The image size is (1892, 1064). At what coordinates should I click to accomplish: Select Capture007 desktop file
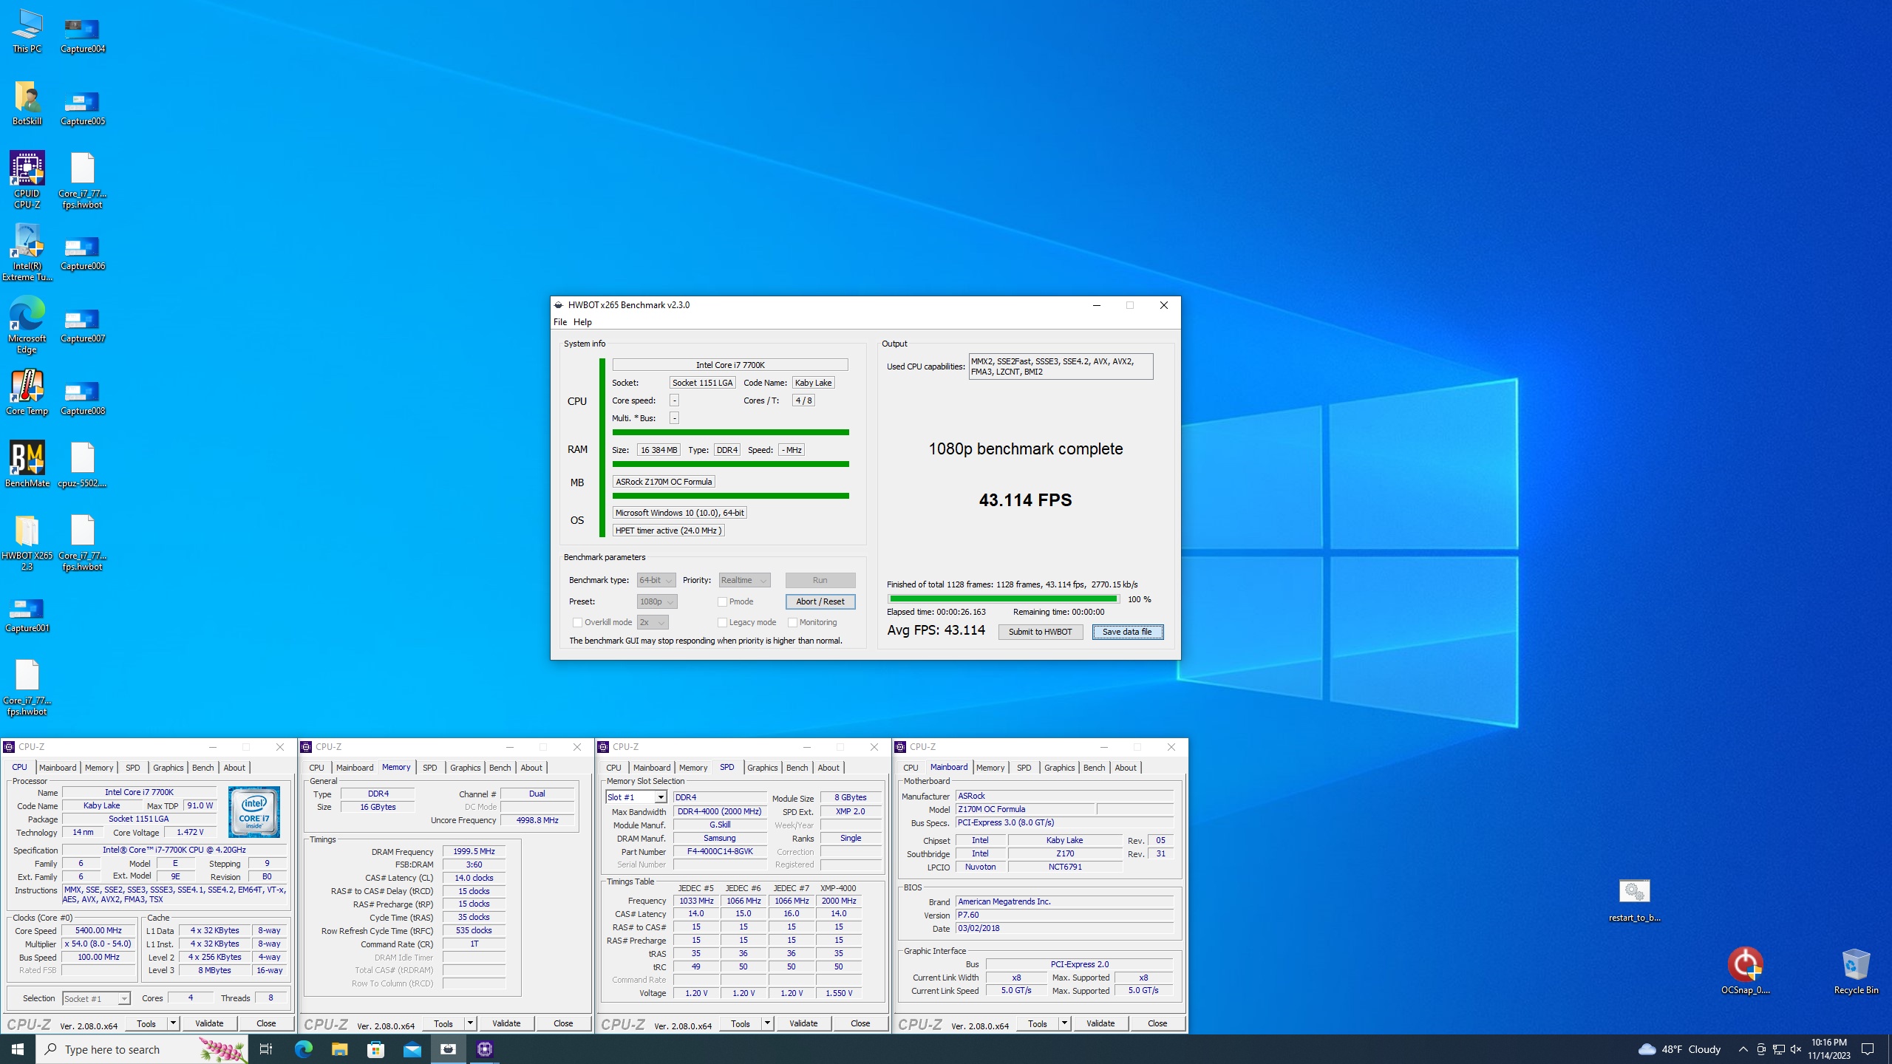83,325
